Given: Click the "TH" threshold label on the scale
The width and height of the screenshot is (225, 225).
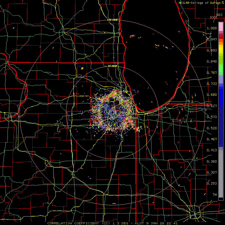Looking at the screenshot, I should 215,195.
